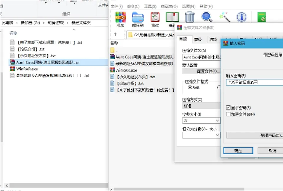
Task: Open the 帮助(H) menu in WinRAR
Action: coord(206,6)
